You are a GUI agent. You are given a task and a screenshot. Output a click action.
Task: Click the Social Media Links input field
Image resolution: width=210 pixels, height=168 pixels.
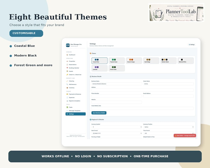tap(143, 108)
